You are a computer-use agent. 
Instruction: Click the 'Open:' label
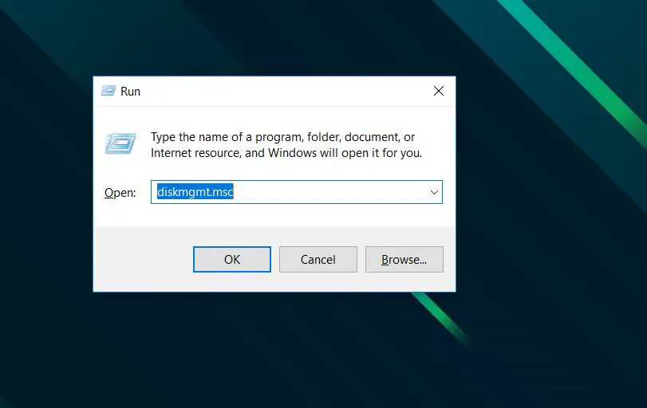point(120,193)
